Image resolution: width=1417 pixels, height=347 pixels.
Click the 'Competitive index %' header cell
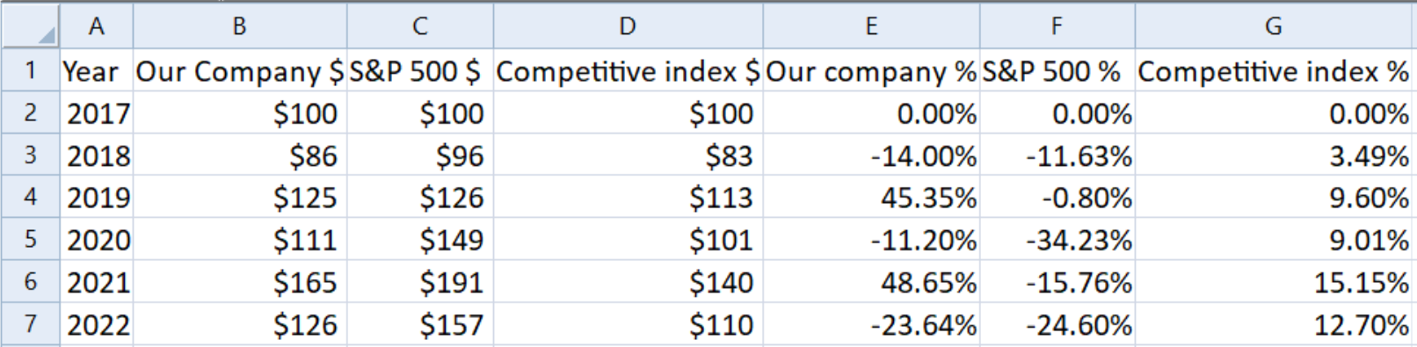[x=1275, y=70]
